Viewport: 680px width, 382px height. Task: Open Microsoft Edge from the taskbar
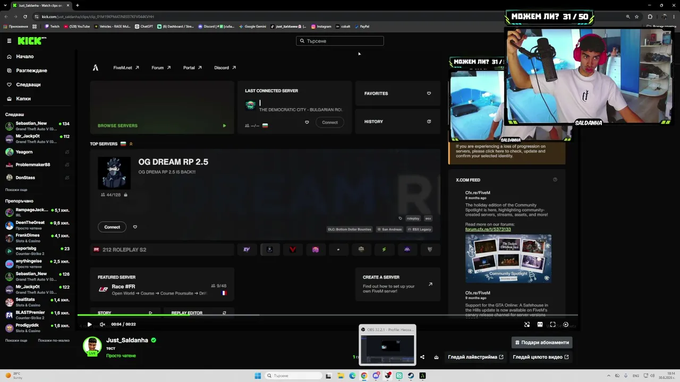tap(352, 376)
